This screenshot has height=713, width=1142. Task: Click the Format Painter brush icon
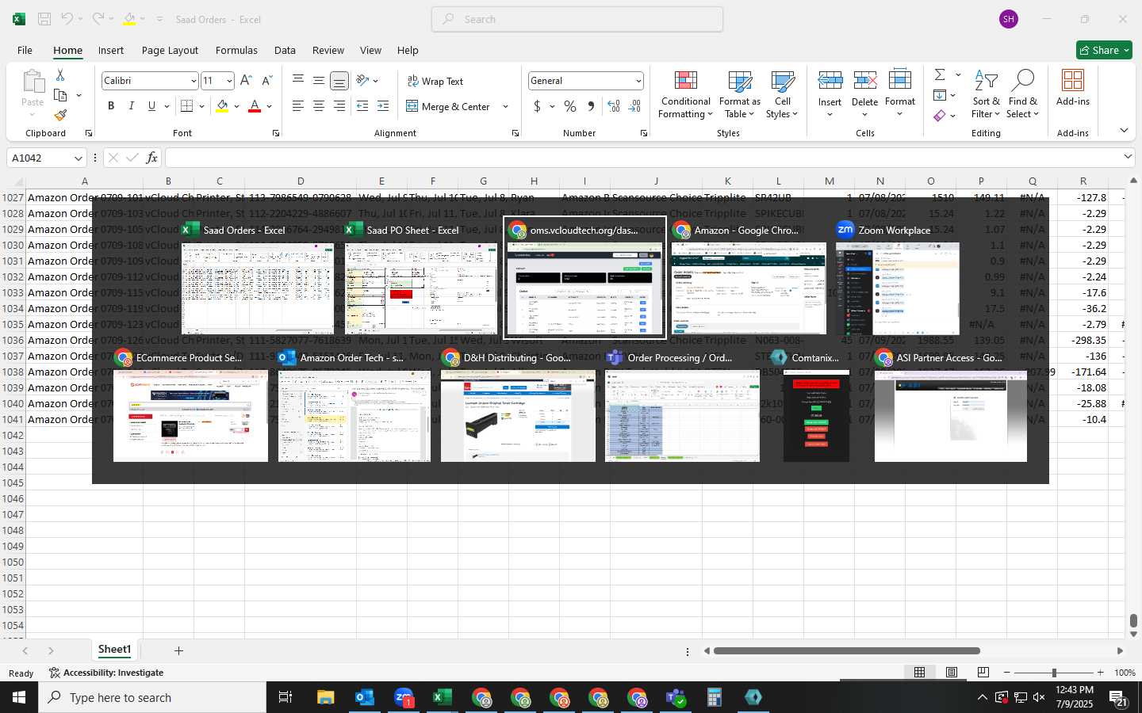(x=60, y=115)
